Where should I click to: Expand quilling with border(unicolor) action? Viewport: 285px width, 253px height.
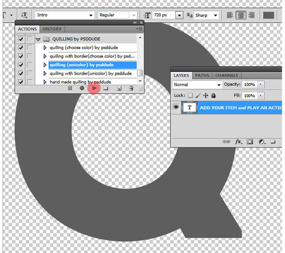click(45, 73)
